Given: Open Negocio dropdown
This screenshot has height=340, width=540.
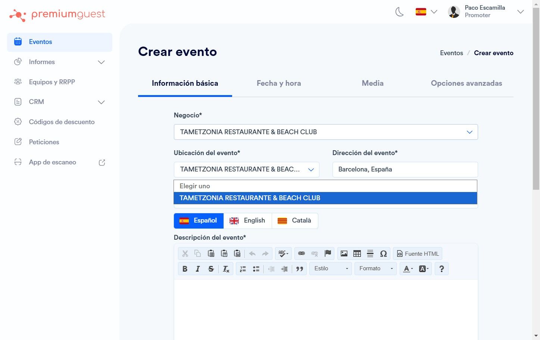Looking at the screenshot, I should [326, 132].
